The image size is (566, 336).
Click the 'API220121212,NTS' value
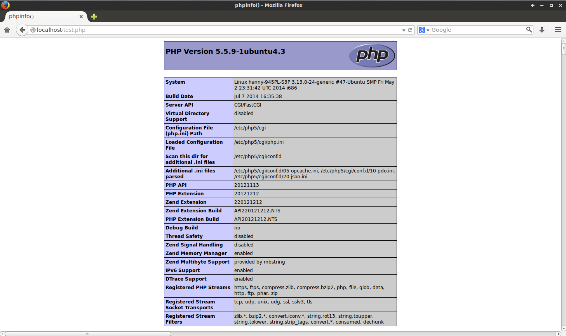click(x=257, y=211)
